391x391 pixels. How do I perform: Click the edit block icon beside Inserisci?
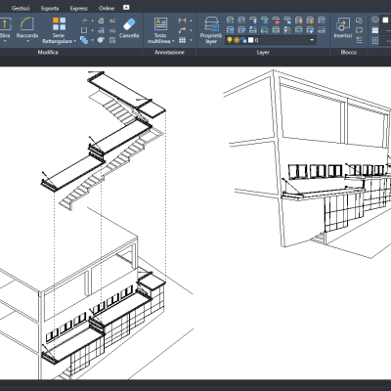(x=359, y=30)
